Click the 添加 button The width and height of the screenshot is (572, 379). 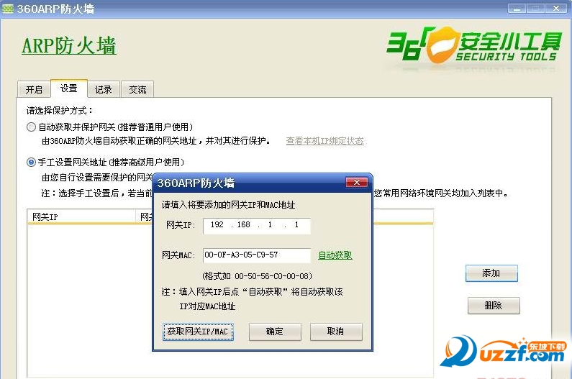coord(491,273)
